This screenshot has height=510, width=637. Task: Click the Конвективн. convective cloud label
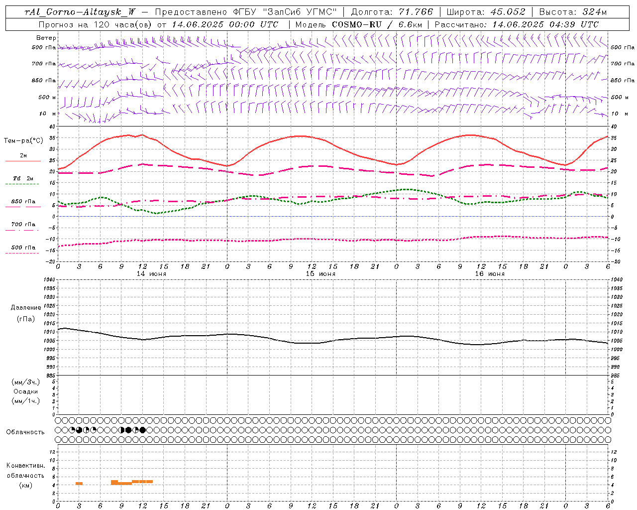(x=26, y=466)
